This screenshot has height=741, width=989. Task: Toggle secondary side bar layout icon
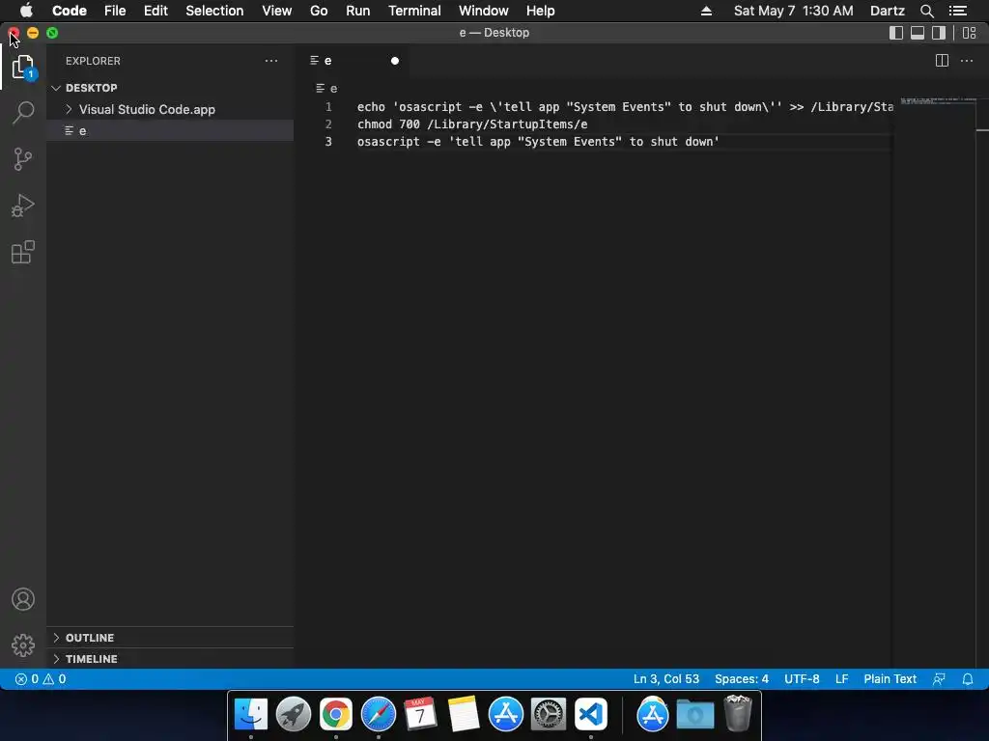(x=939, y=33)
